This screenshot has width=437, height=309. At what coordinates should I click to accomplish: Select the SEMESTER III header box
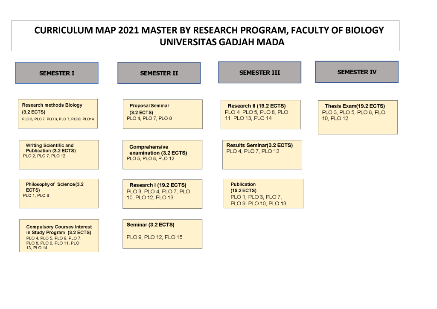click(x=260, y=73)
